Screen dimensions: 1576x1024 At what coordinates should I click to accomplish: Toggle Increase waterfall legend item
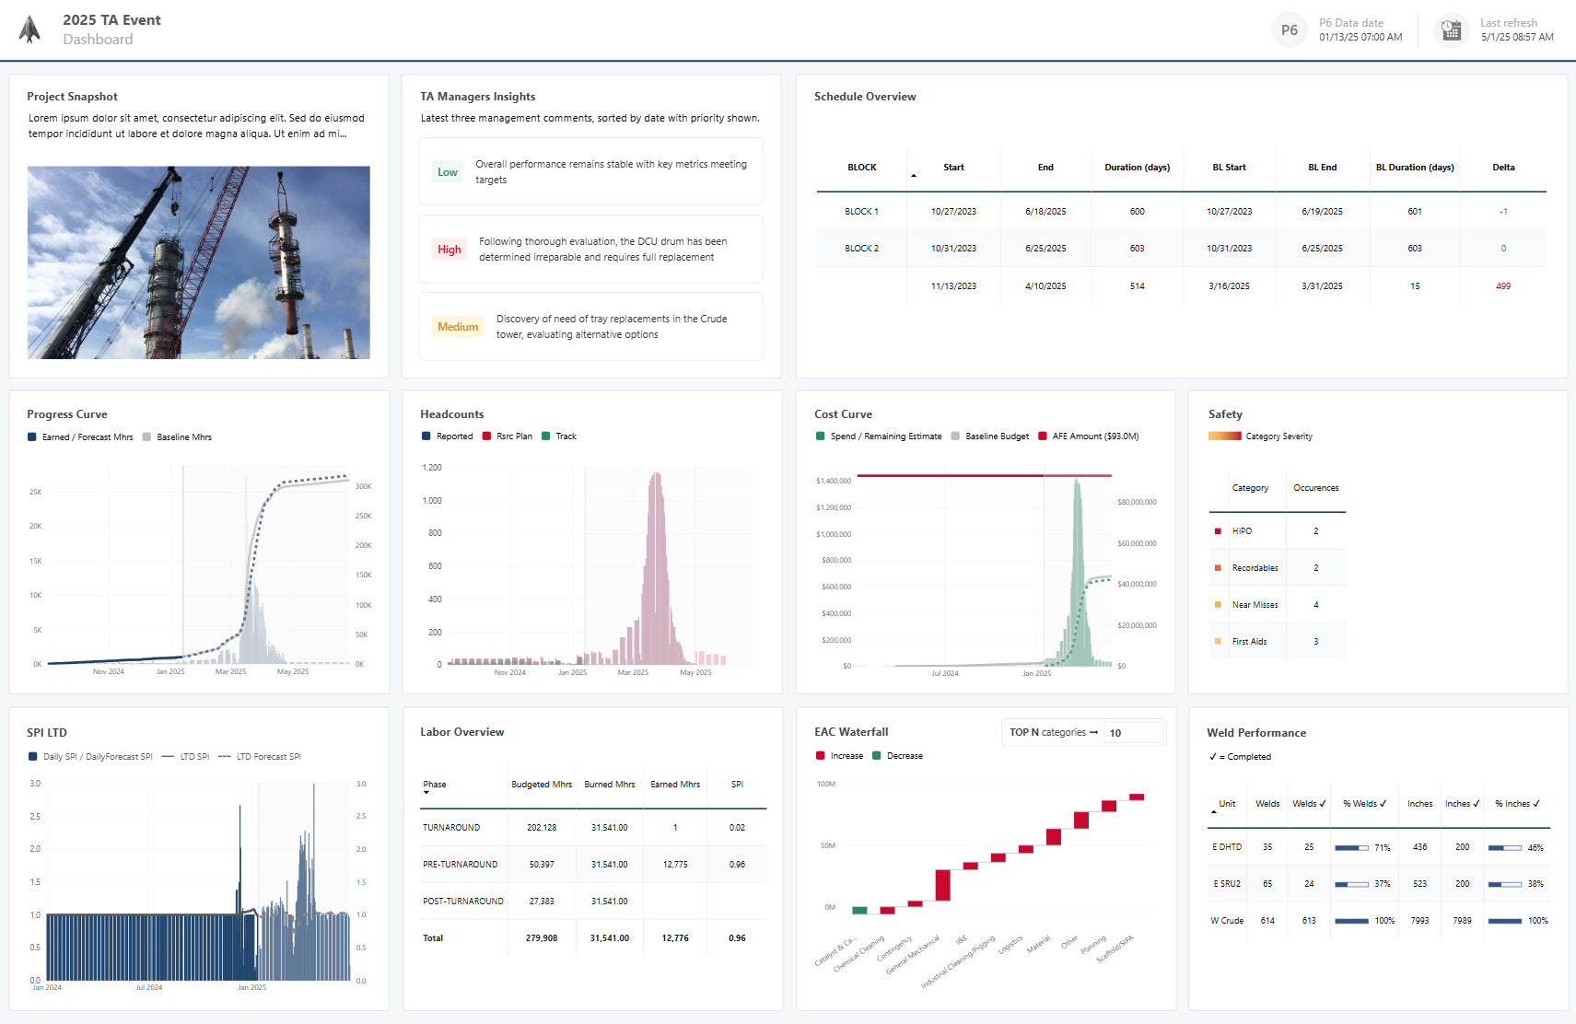(839, 756)
